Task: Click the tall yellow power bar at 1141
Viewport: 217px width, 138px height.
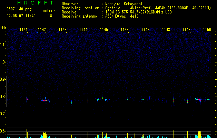Action: tap(27, 133)
